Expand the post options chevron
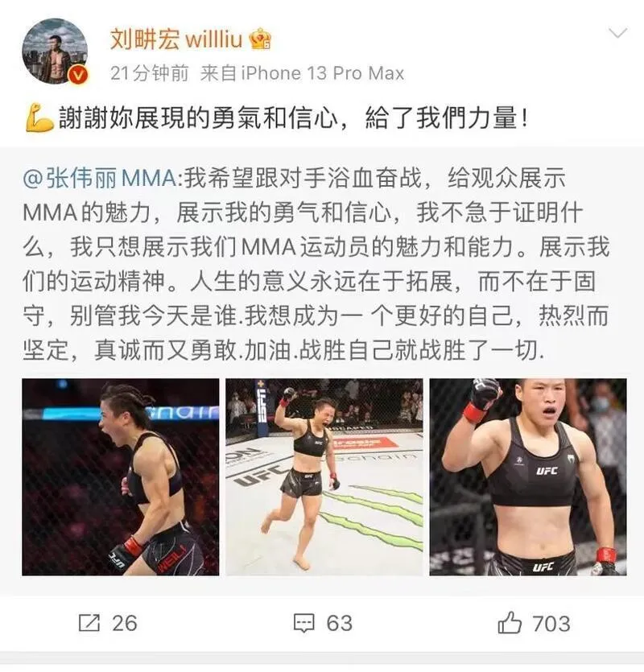 click(x=618, y=33)
